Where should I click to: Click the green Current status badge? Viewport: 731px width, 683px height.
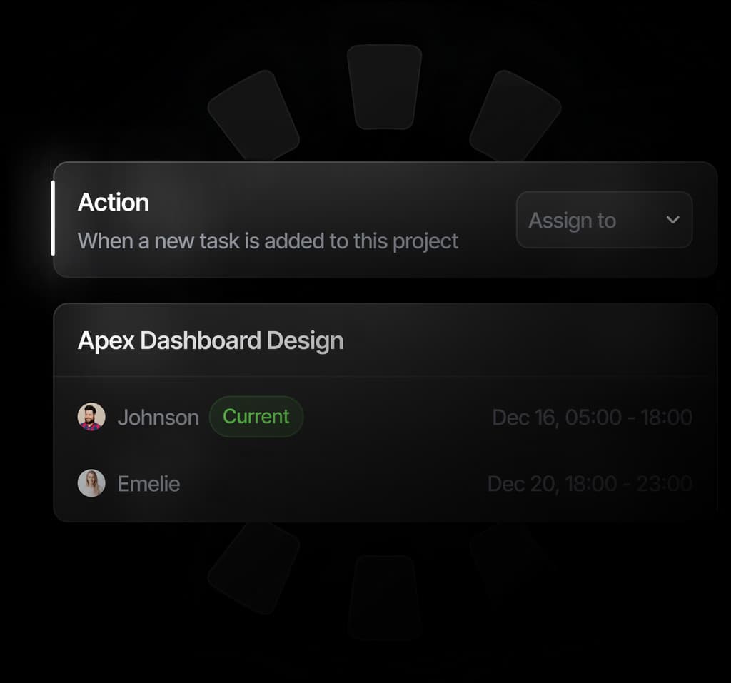256,417
